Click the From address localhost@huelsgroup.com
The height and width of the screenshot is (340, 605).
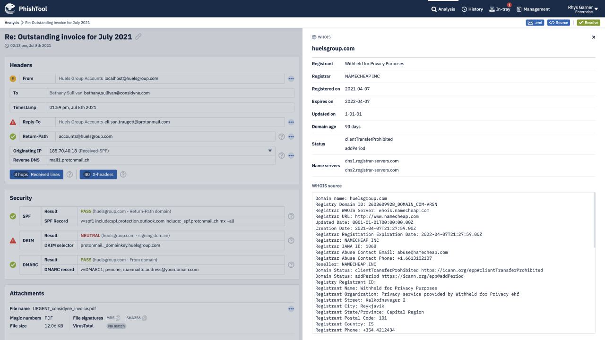click(131, 78)
